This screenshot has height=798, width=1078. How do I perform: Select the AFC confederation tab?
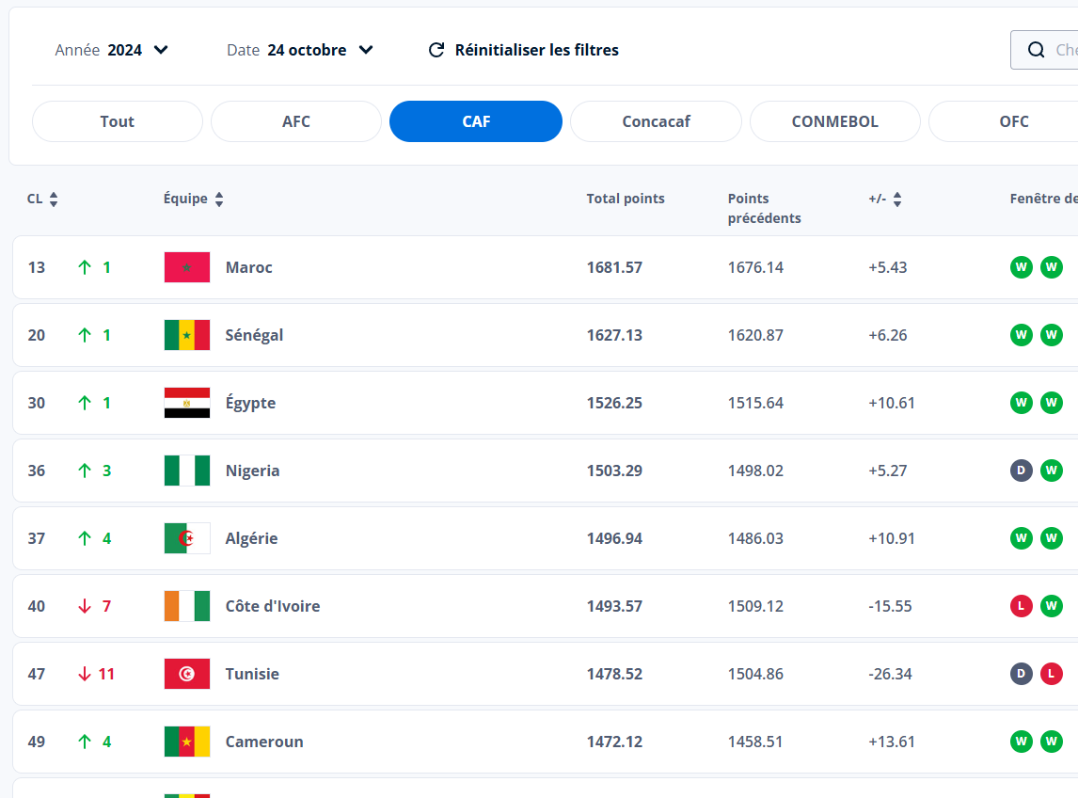click(x=296, y=121)
